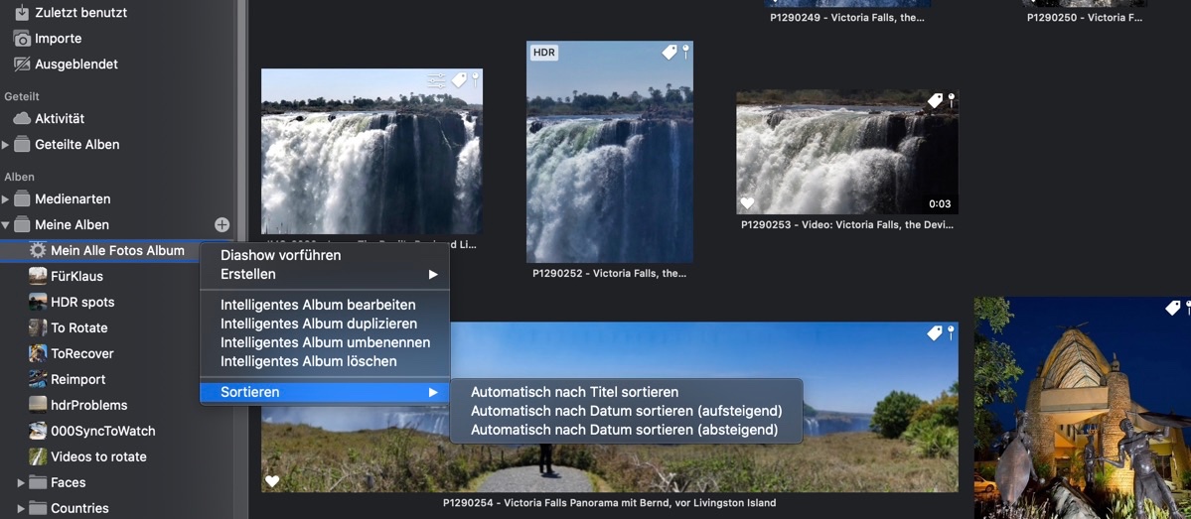Click the Videos to rotate album icon
Viewport: 1191px width, 519px height.
point(38,456)
